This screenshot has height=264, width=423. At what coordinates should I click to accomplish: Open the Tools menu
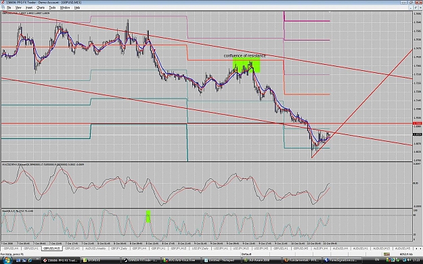[x=52, y=7]
